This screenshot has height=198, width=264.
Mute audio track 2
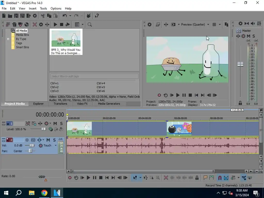tap(48, 140)
